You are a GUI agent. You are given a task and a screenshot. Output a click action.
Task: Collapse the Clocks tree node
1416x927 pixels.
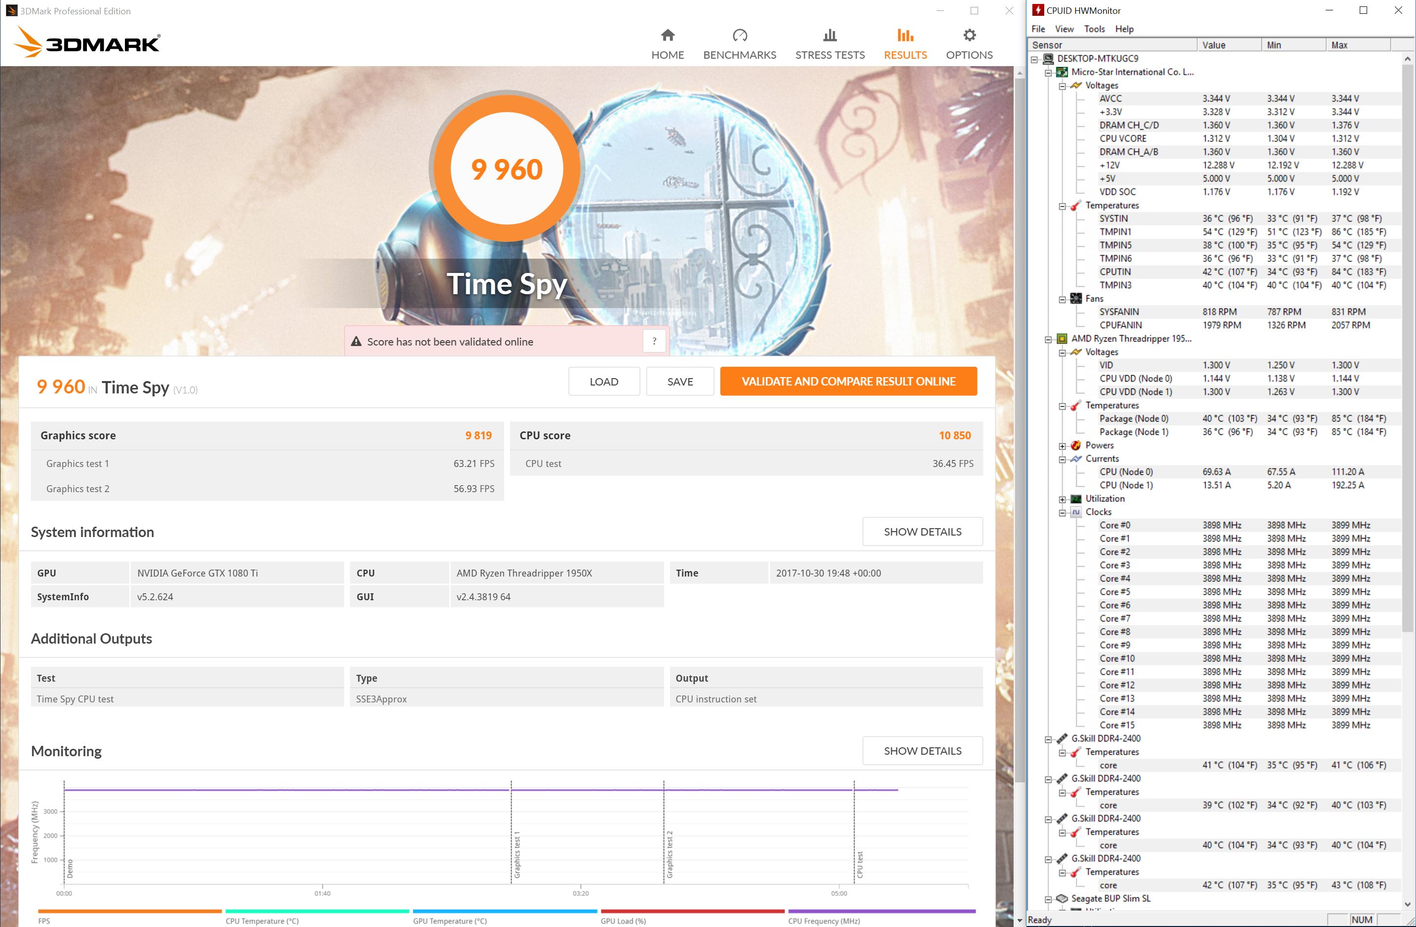tap(1062, 512)
